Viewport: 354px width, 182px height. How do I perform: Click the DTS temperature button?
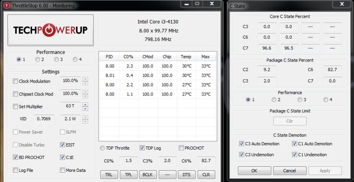point(187,175)
